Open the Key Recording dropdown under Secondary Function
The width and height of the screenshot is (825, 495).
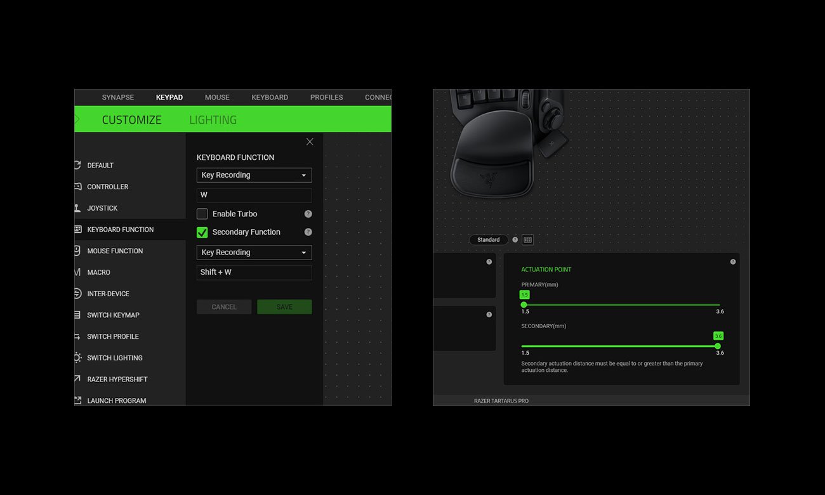tap(254, 253)
